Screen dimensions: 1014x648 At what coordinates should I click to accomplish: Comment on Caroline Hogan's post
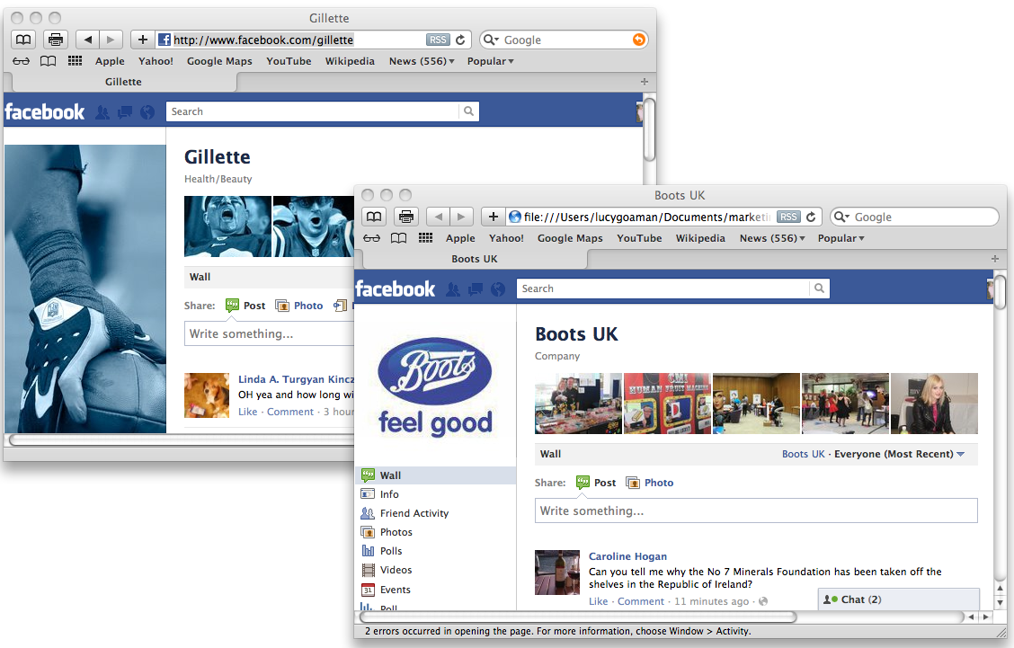[640, 601]
